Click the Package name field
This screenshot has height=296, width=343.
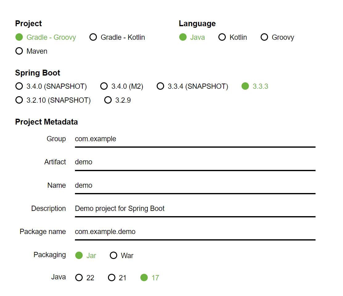pos(195,232)
